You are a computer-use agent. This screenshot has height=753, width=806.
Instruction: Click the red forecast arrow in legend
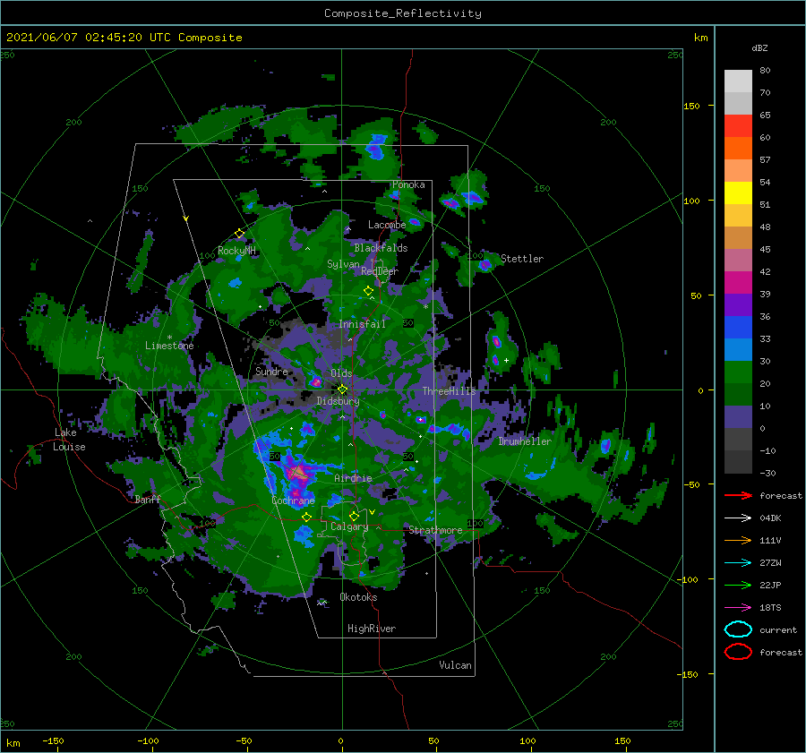[738, 495]
